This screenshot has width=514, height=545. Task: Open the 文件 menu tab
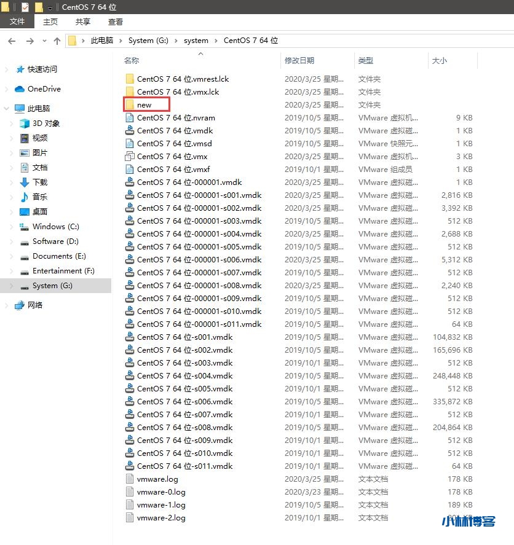[17, 22]
